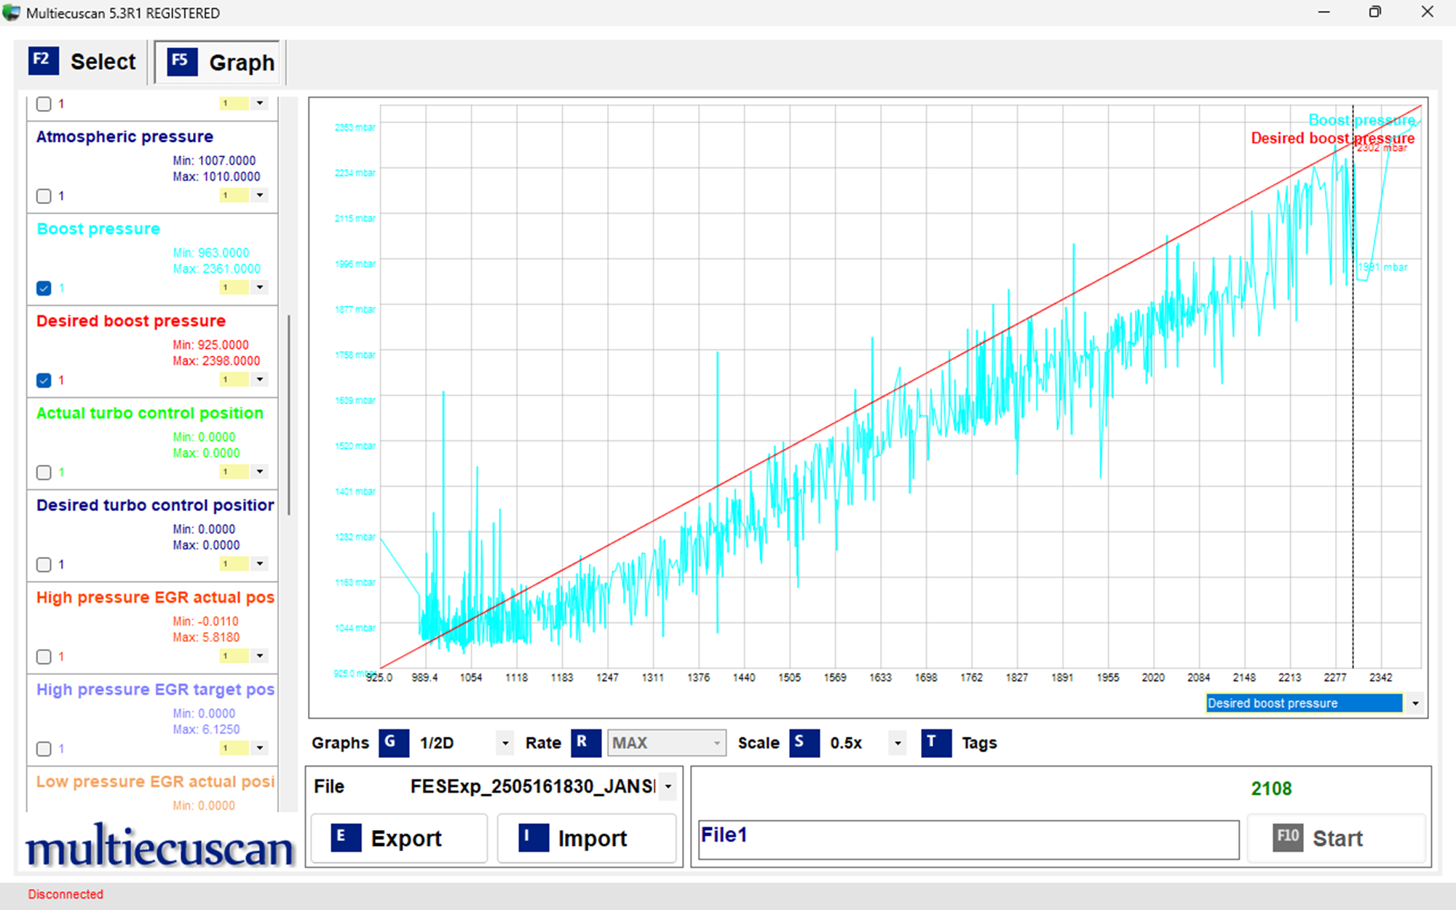This screenshot has height=910, width=1456.
Task: Click the I icon on the Import button
Action: click(533, 837)
